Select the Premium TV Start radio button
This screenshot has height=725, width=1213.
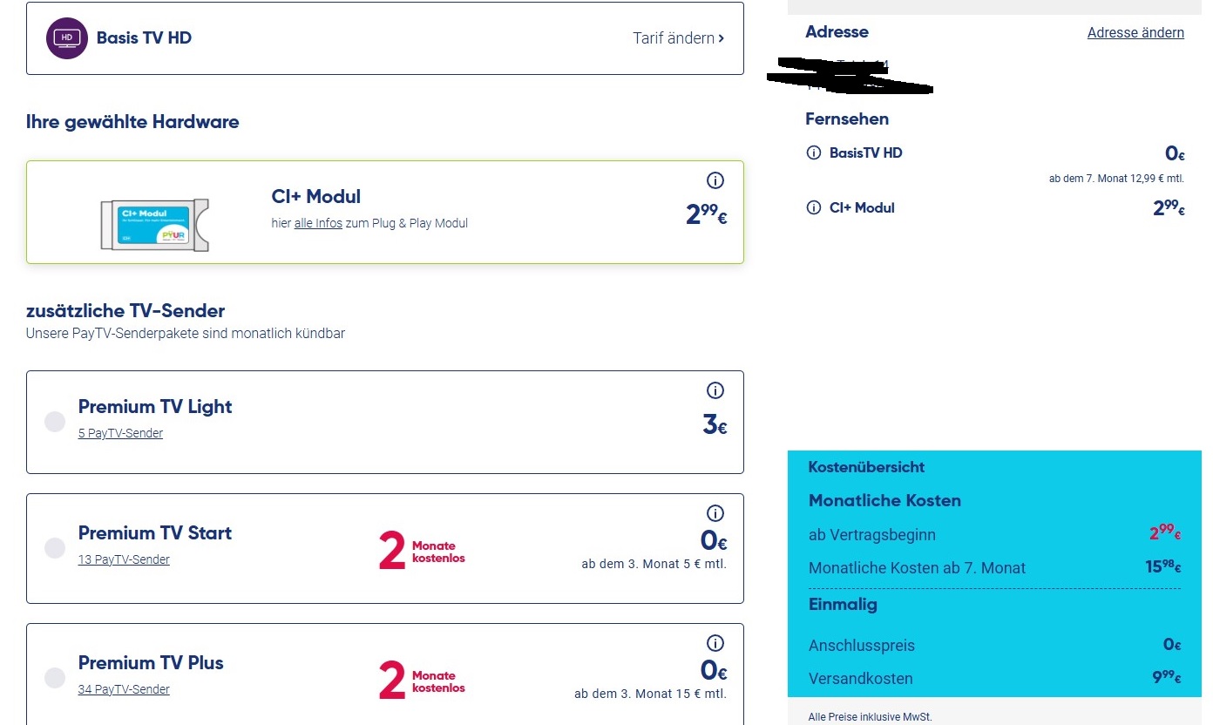[x=55, y=548]
